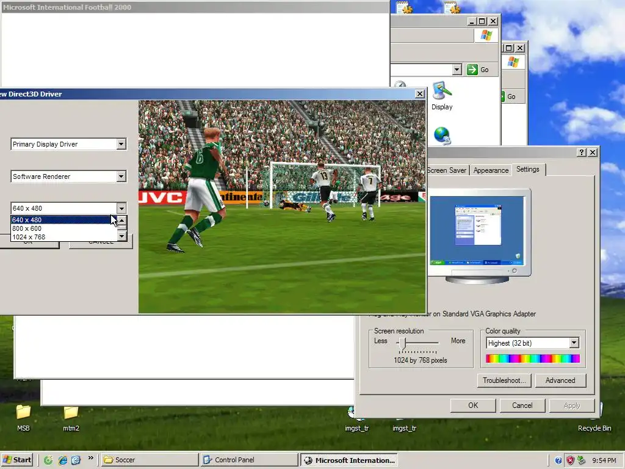Click the first quick launch icon
The height and width of the screenshot is (469, 625).
[x=48, y=460]
